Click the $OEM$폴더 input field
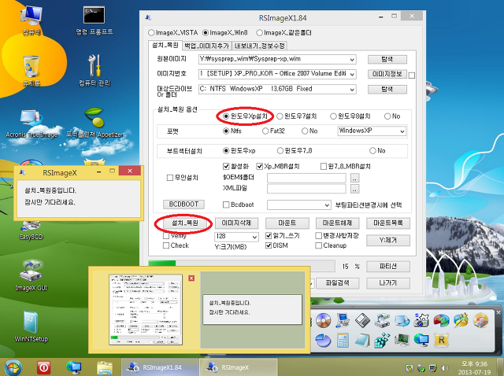This screenshot has width=504, height=376. 306,178
